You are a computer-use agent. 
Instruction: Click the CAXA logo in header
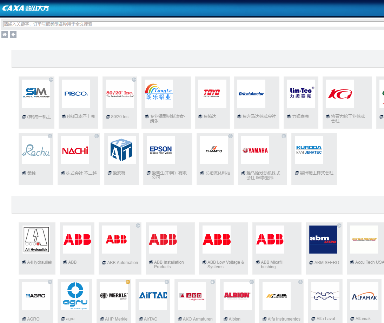point(26,8)
